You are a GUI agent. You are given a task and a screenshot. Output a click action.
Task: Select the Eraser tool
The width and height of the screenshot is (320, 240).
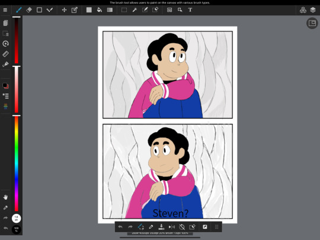point(29,10)
